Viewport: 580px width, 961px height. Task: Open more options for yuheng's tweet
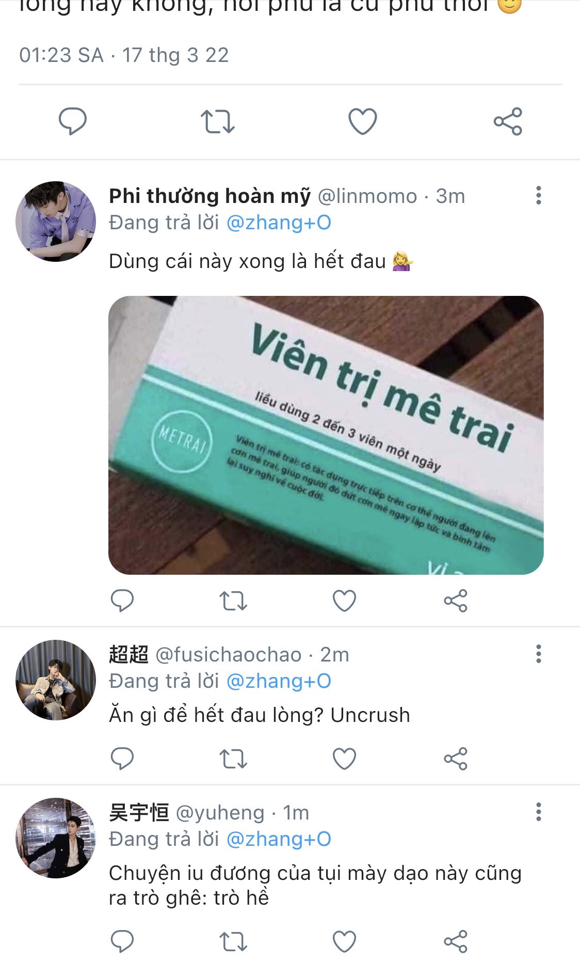pyautogui.click(x=539, y=812)
